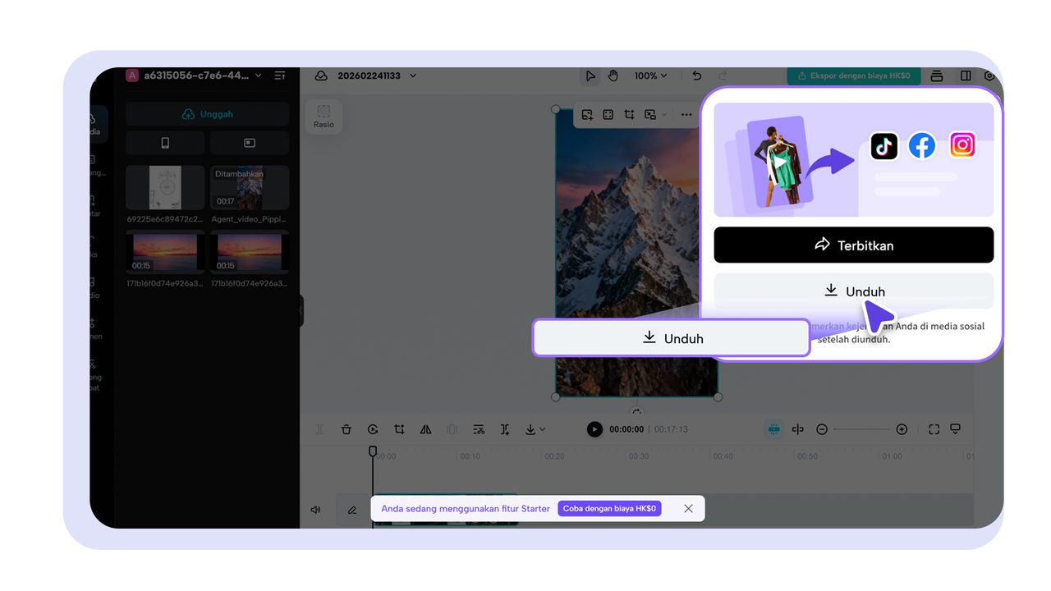Expand the chevron beside the background removal icon

tap(663, 115)
